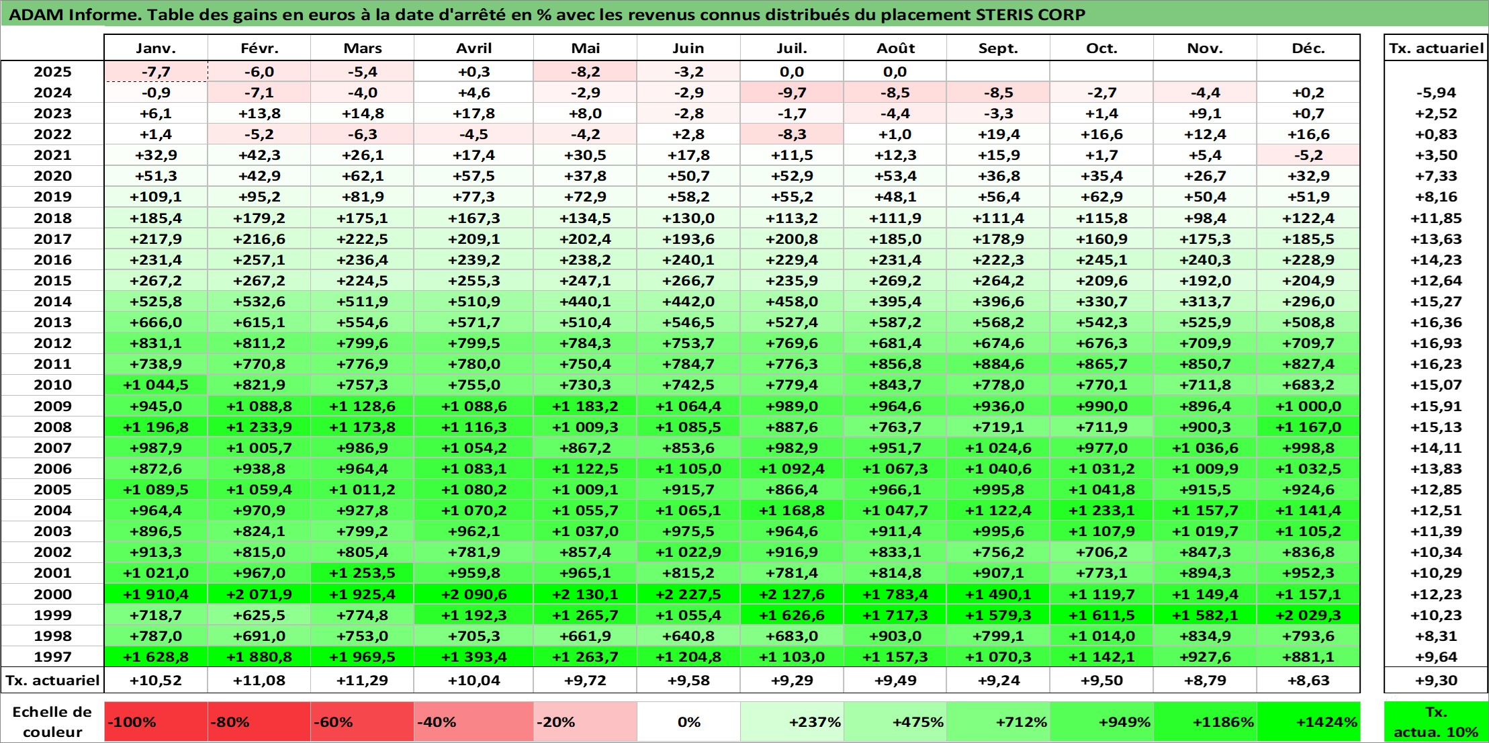Select the 'Févr.' column header
The width and height of the screenshot is (1489, 743).
click(x=259, y=48)
